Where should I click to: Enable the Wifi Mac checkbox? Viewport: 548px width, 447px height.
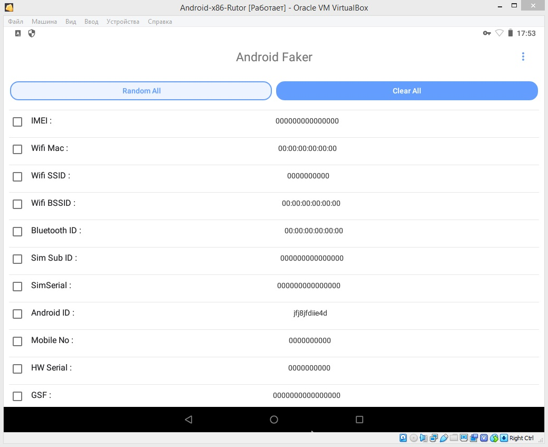tap(17, 149)
